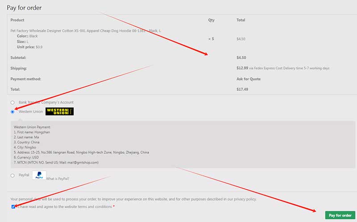This screenshot has width=357, height=222.
Task: Select the Western Union radio button
Action: click(x=12, y=112)
